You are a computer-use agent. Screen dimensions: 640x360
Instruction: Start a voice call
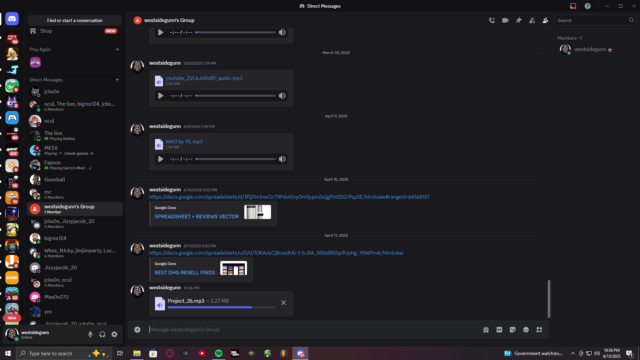tap(492, 20)
